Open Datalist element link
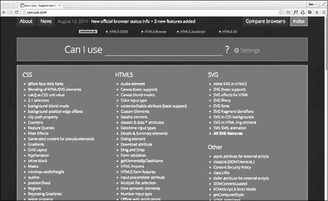Image resolution: width=328 pixels, height=201 pixels. pos(134,117)
